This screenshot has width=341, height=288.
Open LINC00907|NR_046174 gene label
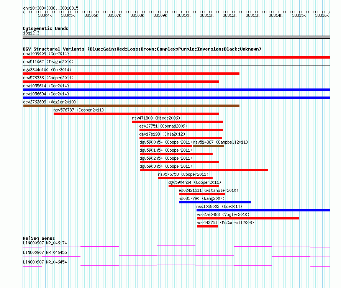pyautogui.click(x=45, y=243)
